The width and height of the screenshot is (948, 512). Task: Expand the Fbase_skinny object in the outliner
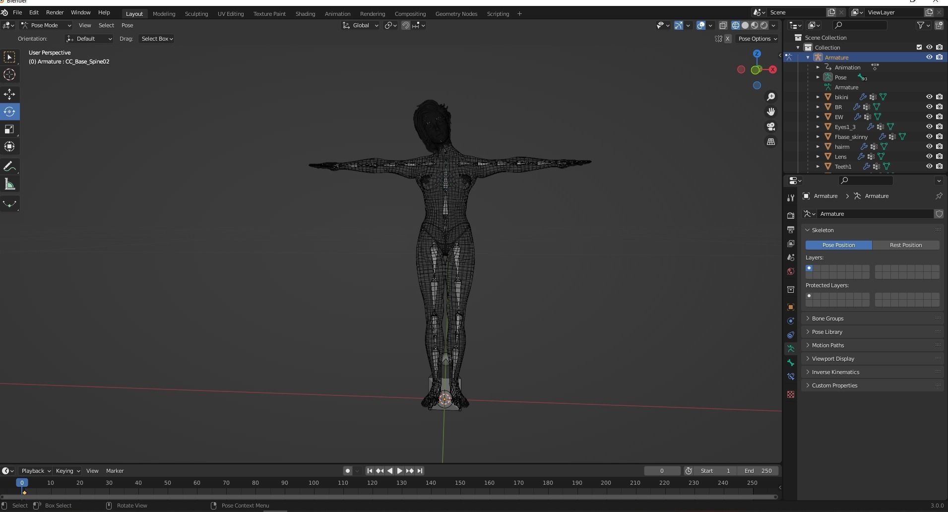pos(818,136)
